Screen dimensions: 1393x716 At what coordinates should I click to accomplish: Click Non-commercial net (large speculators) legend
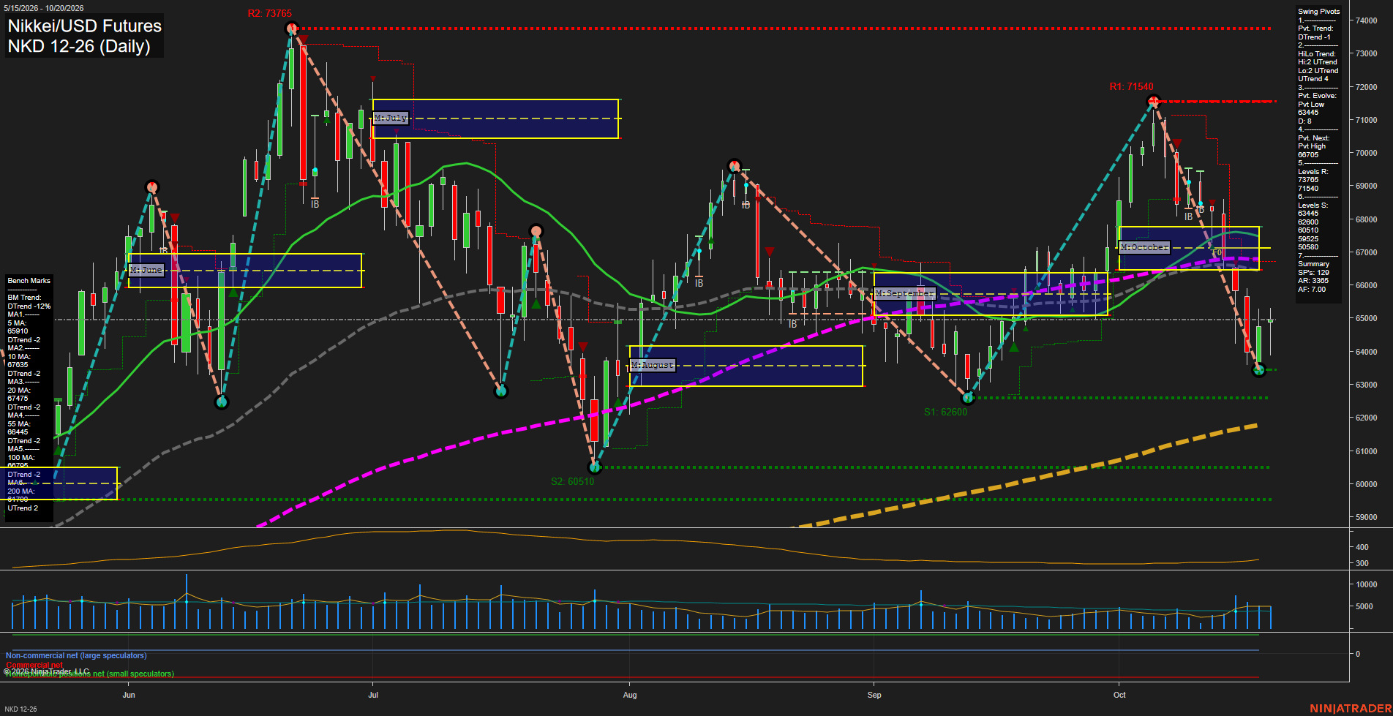(76, 655)
